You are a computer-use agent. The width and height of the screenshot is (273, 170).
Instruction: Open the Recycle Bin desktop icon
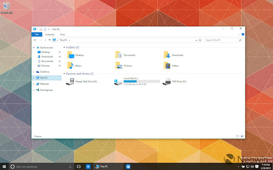click(6, 8)
